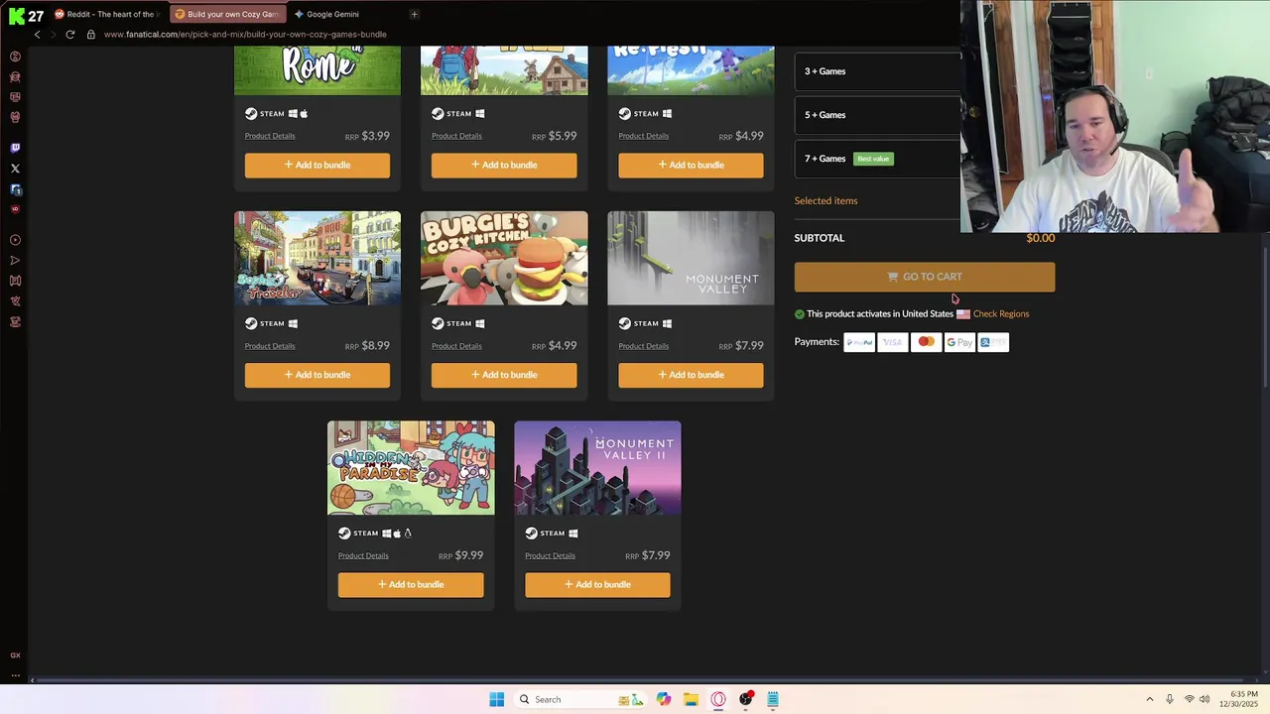The height and width of the screenshot is (714, 1270).
Task: Click the GX corner sidebar icon
Action: 15,655
